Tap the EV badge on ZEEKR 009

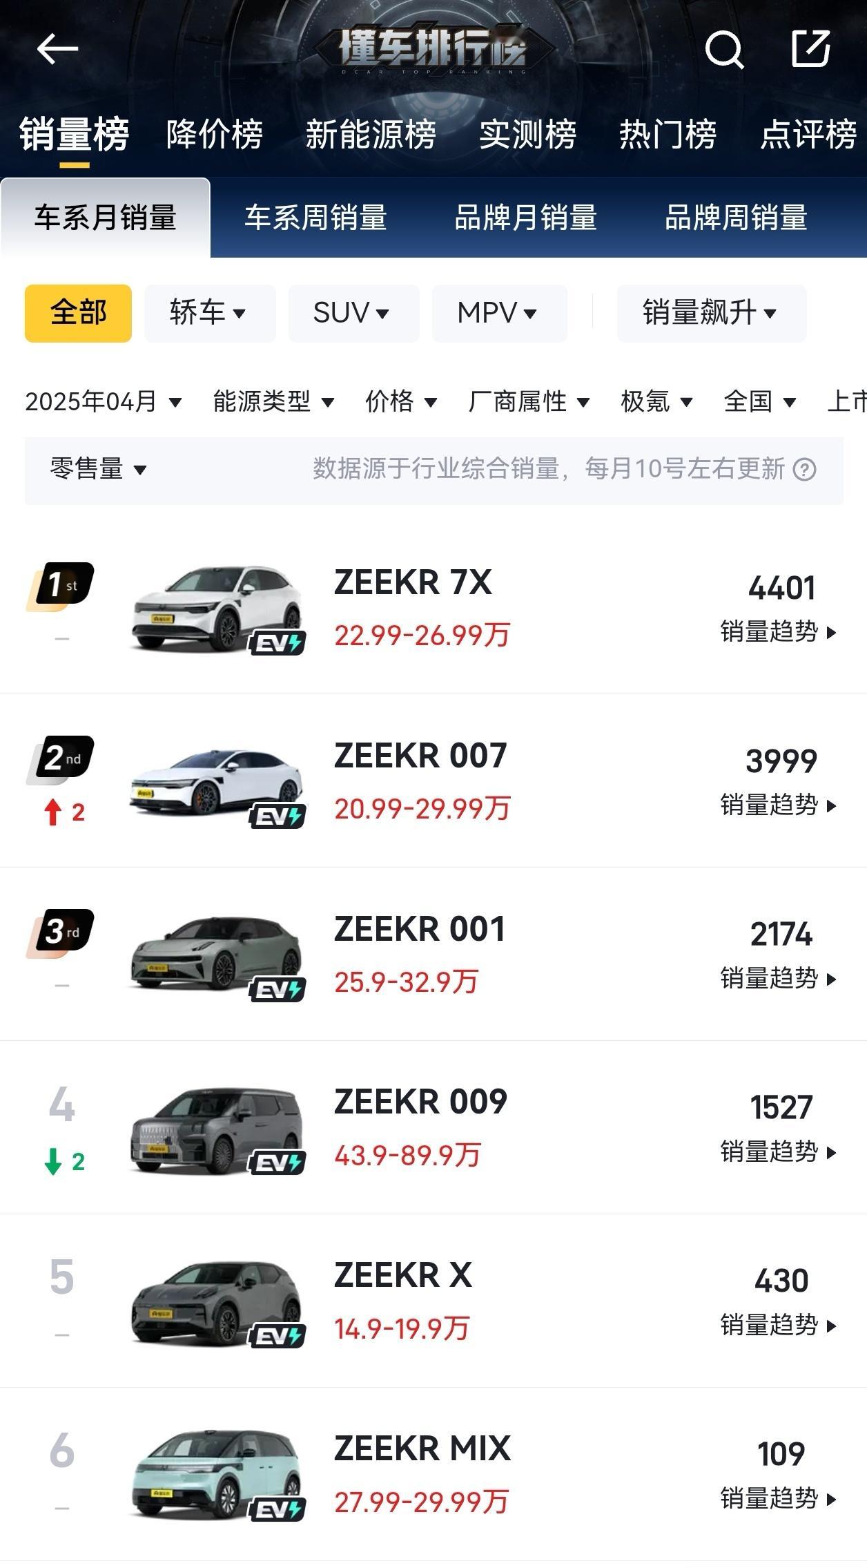pyautogui.click(x=277, y=1163)
